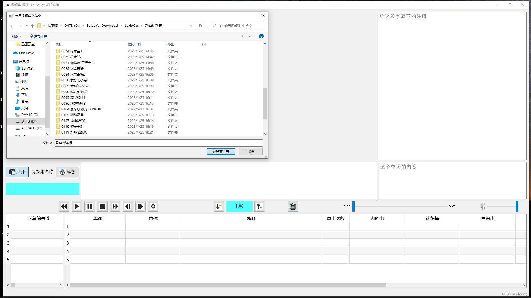Screen dimensions: 531x298
Task: Open recent locations dropdown arrow
Action: pos(27,26)
